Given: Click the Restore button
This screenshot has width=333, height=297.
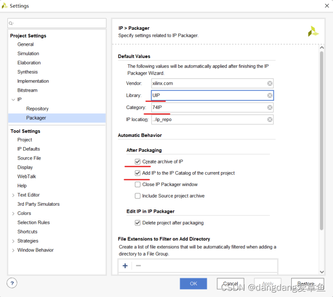Looking at the screenshot, I should (x=307, y=284).
